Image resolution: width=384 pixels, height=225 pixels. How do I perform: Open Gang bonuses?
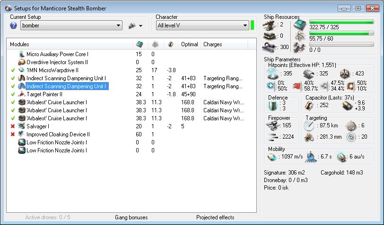click(x=131, y=217)
